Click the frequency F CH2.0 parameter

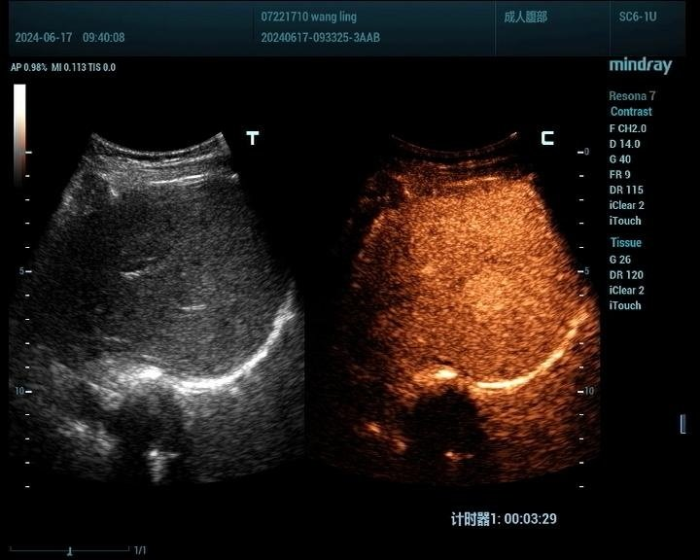click(x=627, y=128)
